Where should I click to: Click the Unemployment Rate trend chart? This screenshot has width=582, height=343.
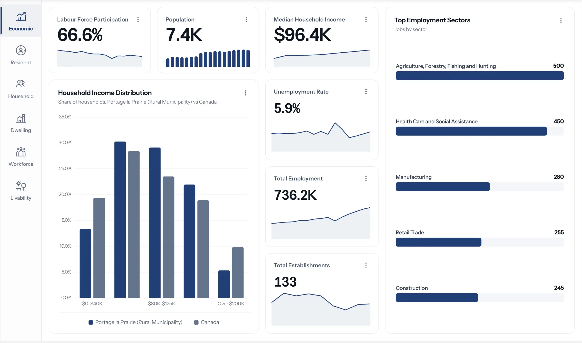click(x=321, y=137)
